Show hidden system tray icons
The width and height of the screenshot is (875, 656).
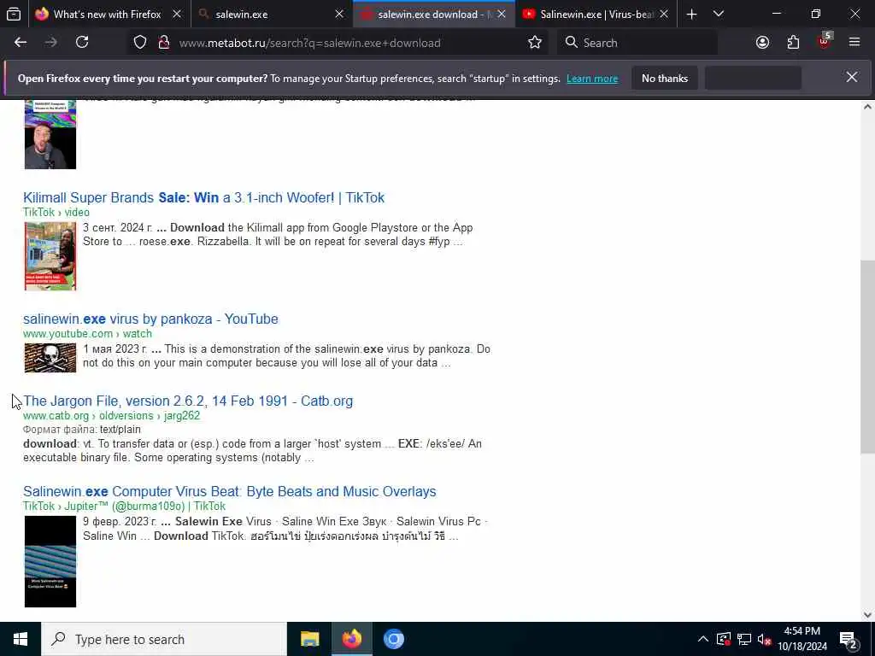[703, 639]
